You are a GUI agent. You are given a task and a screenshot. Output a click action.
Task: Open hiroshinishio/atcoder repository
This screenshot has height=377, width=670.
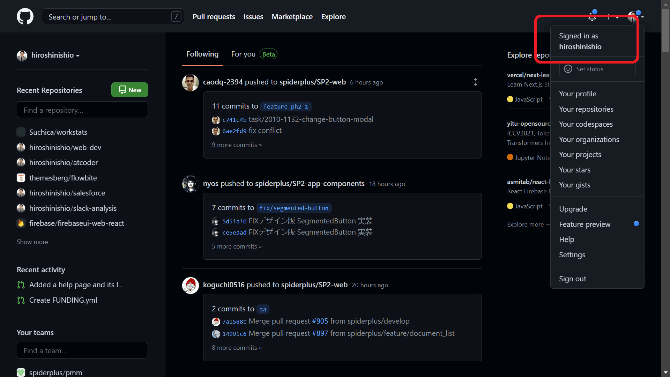pos(64,162)
